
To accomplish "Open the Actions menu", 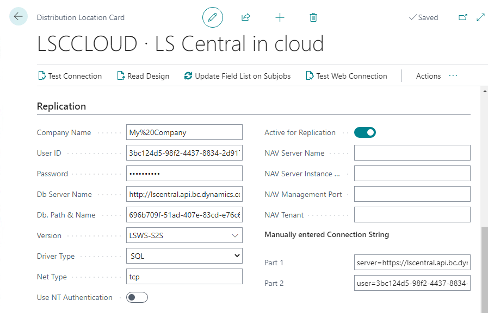I will 428,76.
